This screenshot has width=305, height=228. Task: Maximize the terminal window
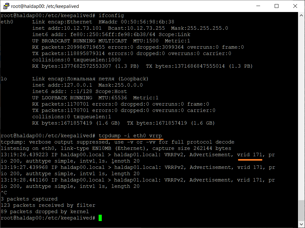click(x=277, y=6)
